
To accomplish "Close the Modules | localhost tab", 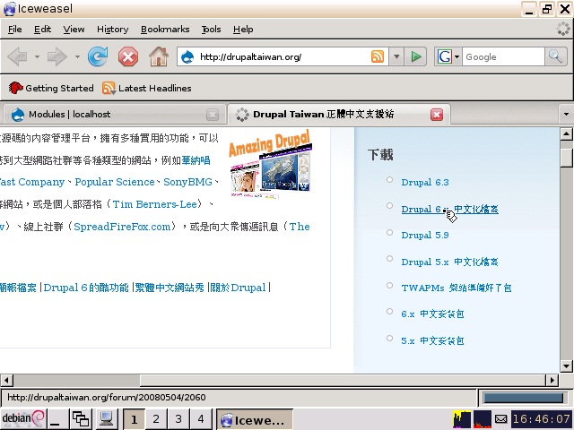I will pyautogui.click(x=213, y=115).
